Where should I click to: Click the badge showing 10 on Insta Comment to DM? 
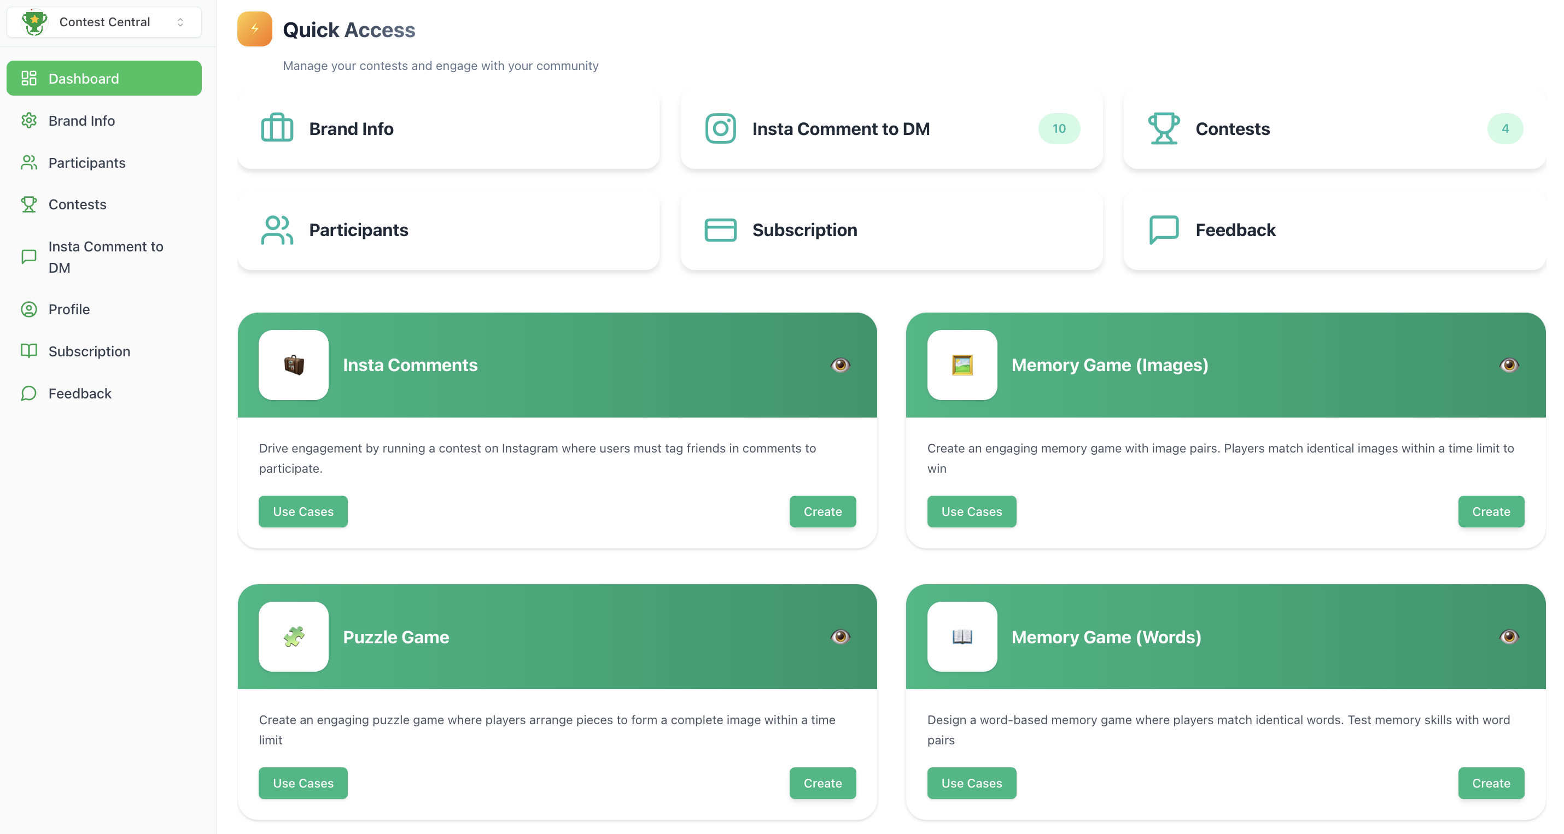1058,128
